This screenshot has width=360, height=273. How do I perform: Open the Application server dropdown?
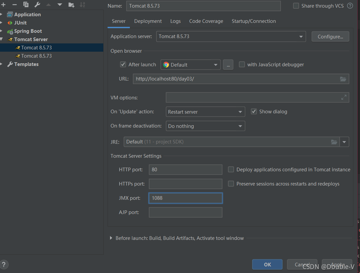[x=231, y=37]
